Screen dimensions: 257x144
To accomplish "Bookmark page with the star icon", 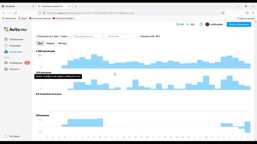I will coord(223,13).
